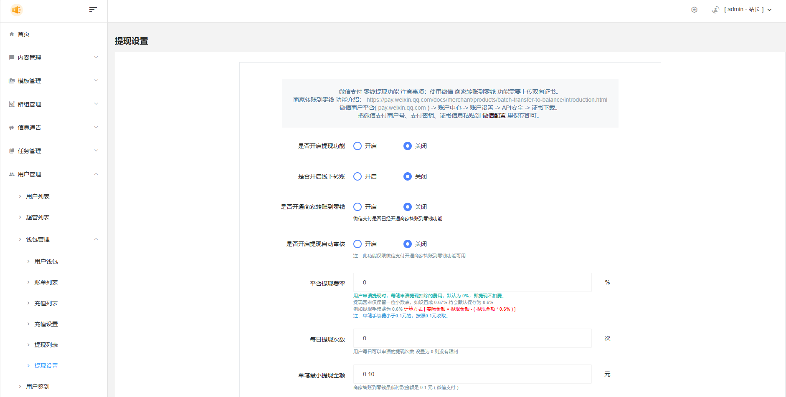Select 开启 for 是否开启线下转账
Screen dimensions: 786x397
point(358,176)
